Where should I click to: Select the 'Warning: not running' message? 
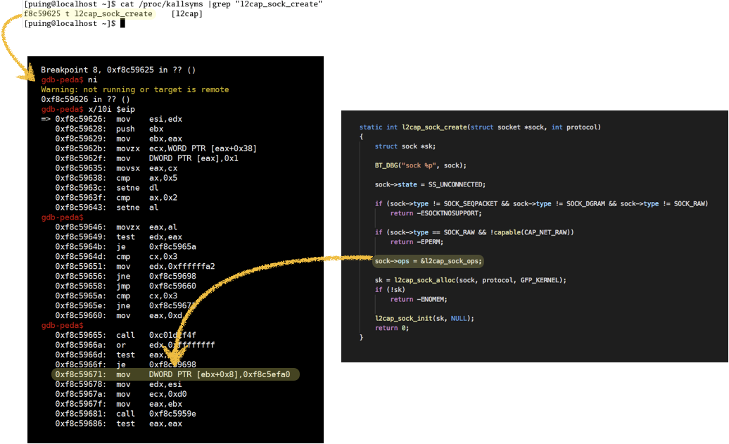click(x=134, y=90)
